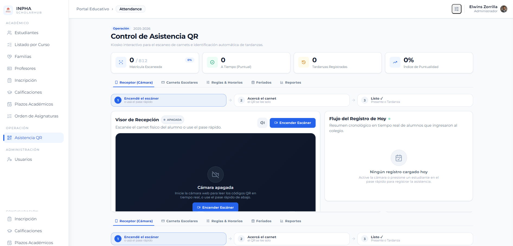
Task: Open Calificaciones just above Plazos Académicos under Académico
Action: point(33,92)
